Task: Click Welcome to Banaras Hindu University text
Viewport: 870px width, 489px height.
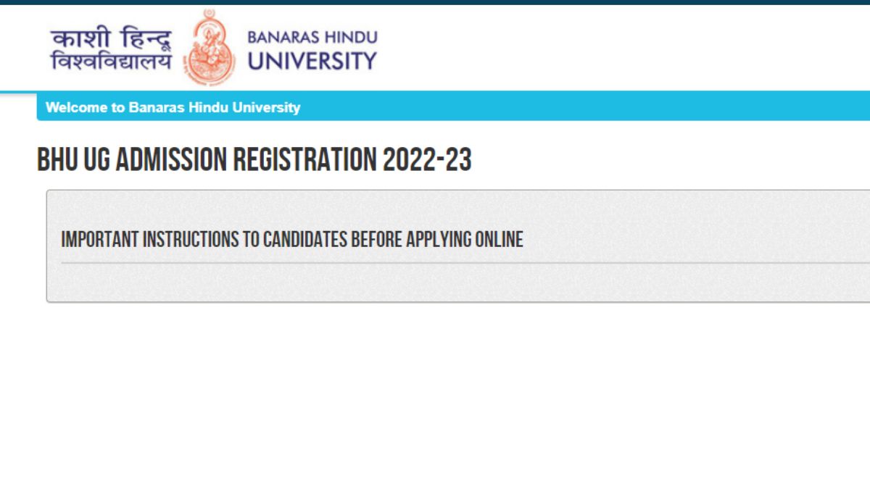Action: (173, 108)
